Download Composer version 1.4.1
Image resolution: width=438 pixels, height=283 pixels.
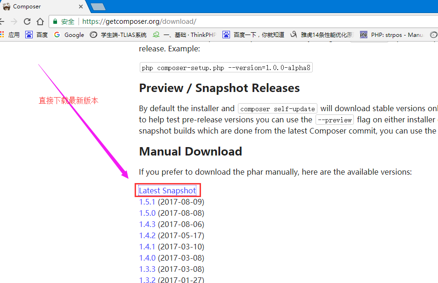pyautogui.click(x=147, y=247)
